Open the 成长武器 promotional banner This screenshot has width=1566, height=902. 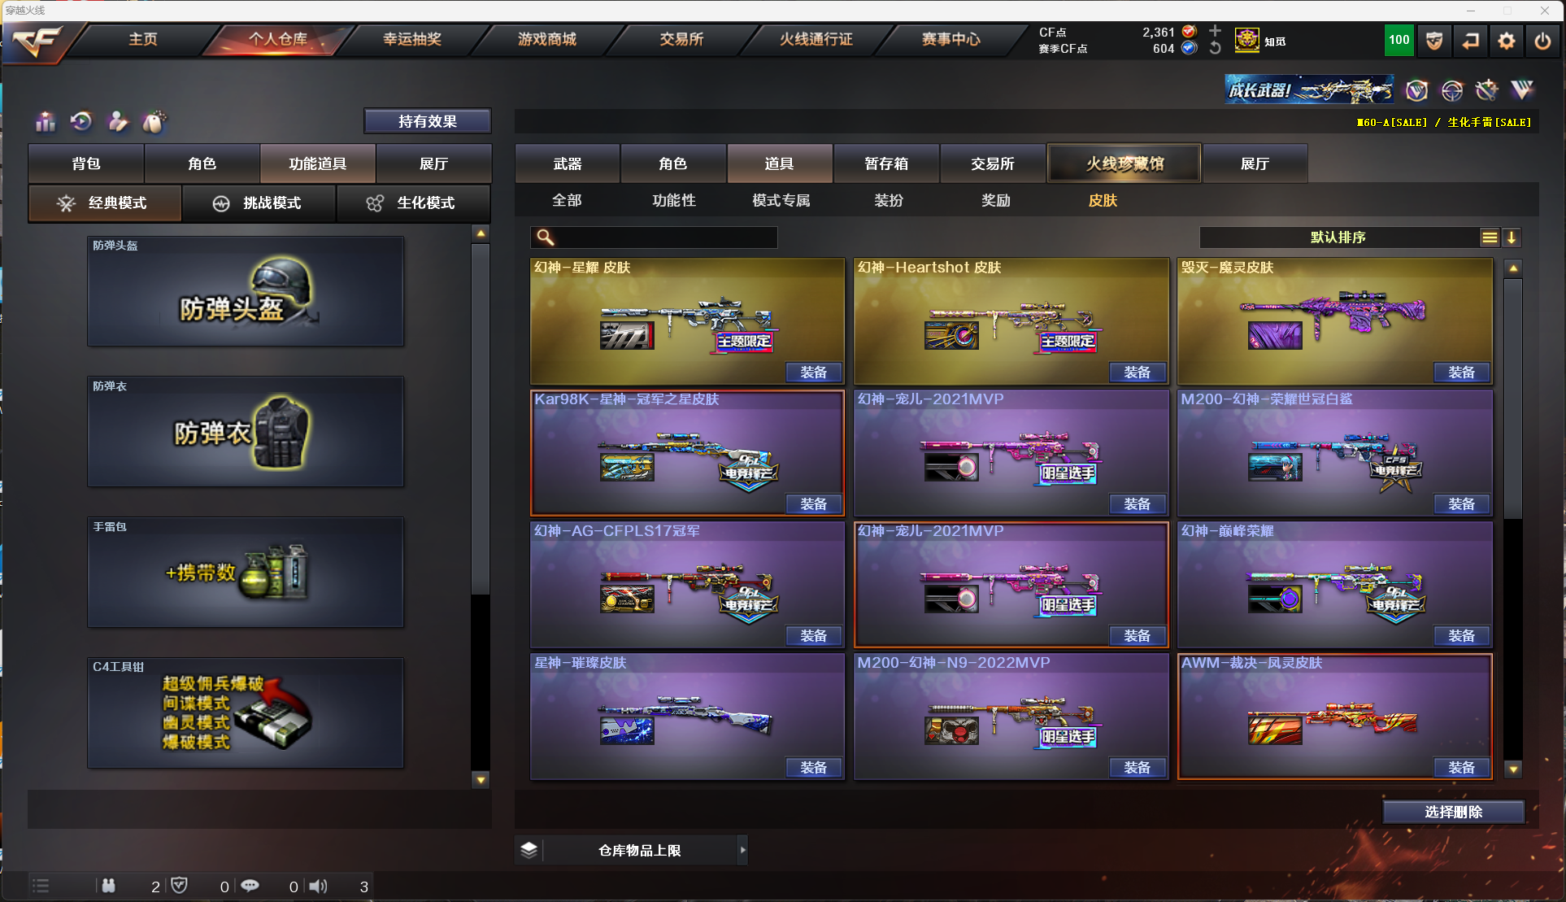[x=1309, y=89]
